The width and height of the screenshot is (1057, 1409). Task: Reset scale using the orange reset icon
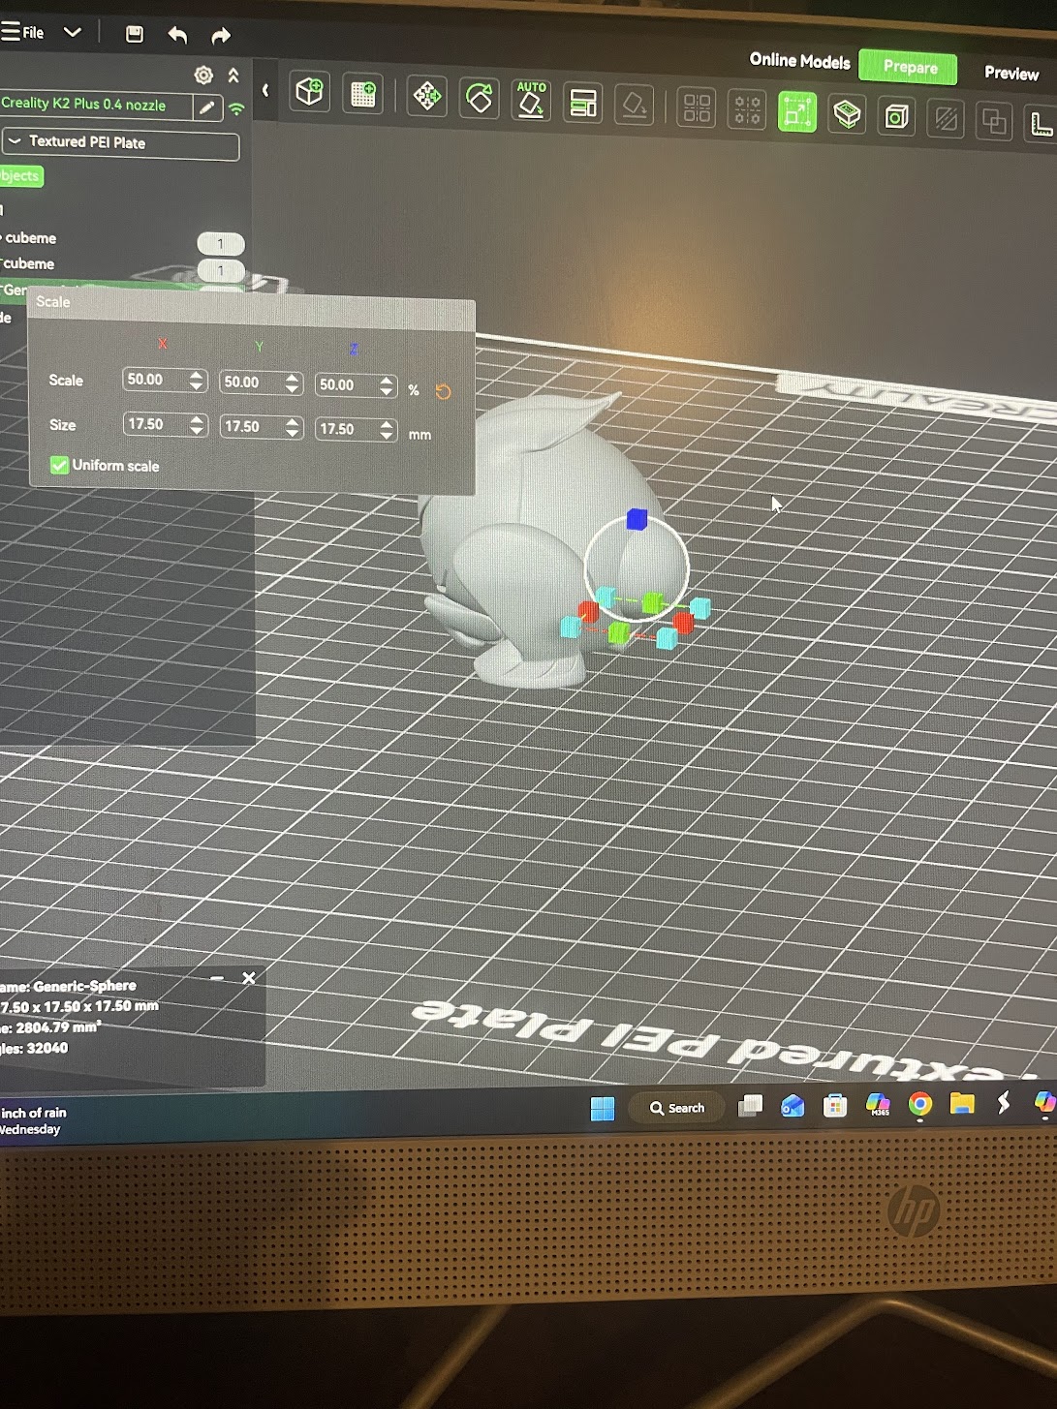[443, 391]
